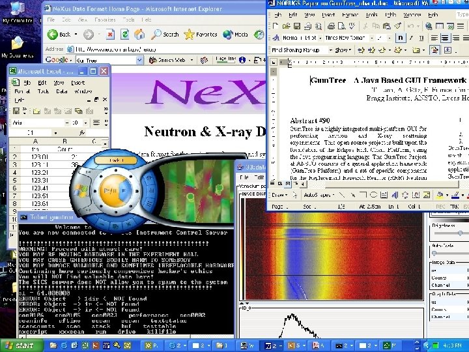Click the IE Address bar field
469x352 pixels.
click(167, 49)
